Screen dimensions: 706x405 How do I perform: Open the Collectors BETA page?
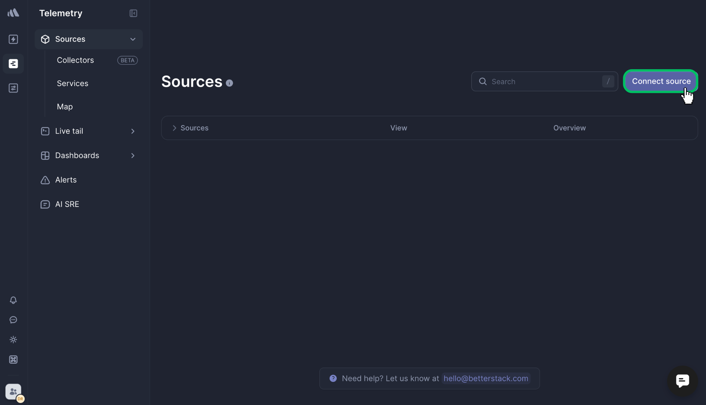(75, 60)
